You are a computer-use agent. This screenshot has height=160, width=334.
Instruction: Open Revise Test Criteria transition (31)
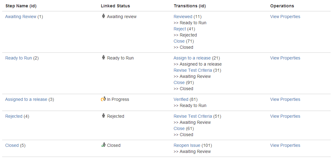193,70
